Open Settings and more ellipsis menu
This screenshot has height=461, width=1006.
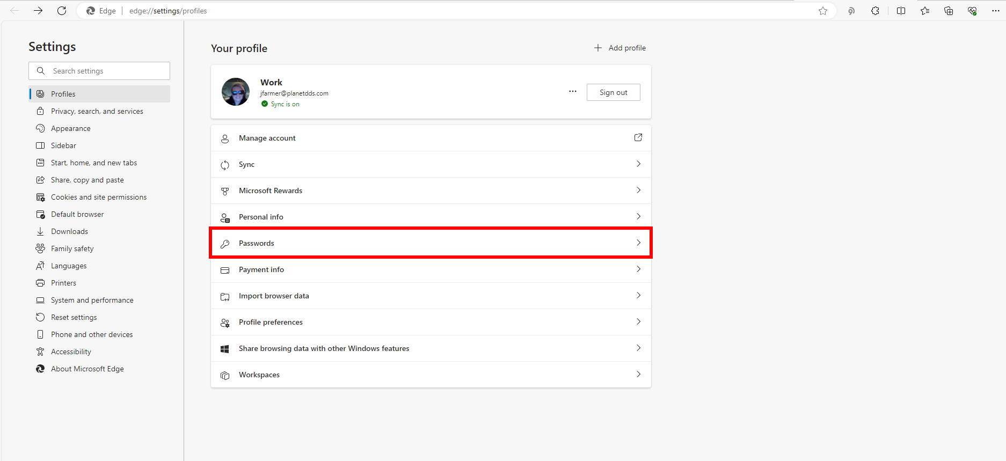tap(995, 11)
